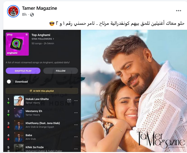Click the Follow button

pyautogui.click(x=61, y=71)
